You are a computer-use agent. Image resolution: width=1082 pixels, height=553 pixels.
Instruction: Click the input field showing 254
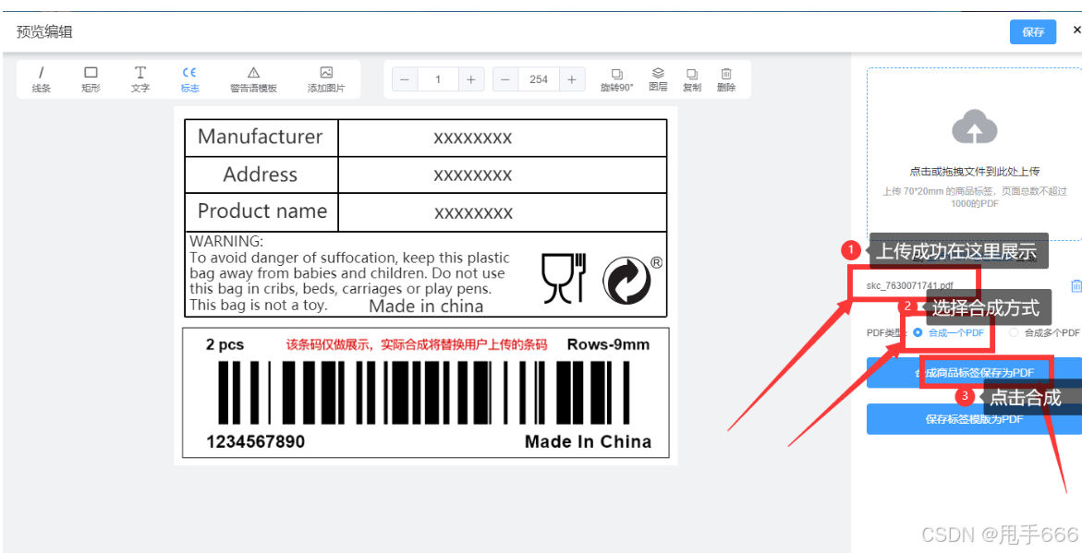point(539,79)
